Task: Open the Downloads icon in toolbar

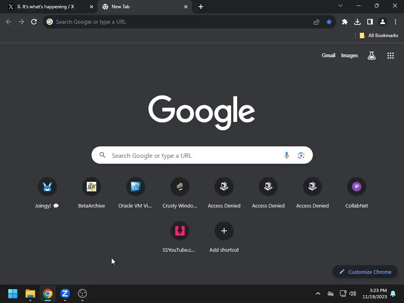Action: pos(357,22)
